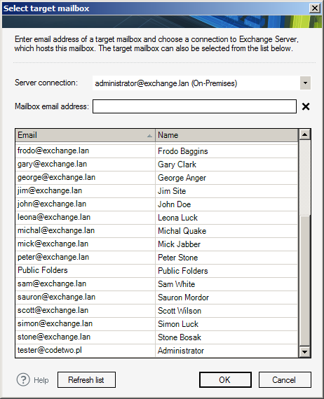
Task: Select mick@exchange.lan mailbox
Action: click(x=53, y=244)
